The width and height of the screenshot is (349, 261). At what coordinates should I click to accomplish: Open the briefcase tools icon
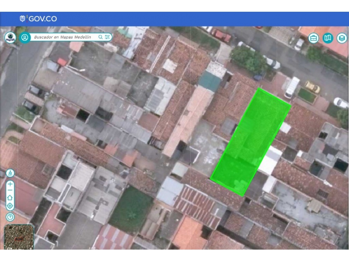313,38
